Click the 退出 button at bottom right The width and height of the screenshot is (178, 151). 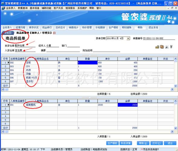pos(170,143)
